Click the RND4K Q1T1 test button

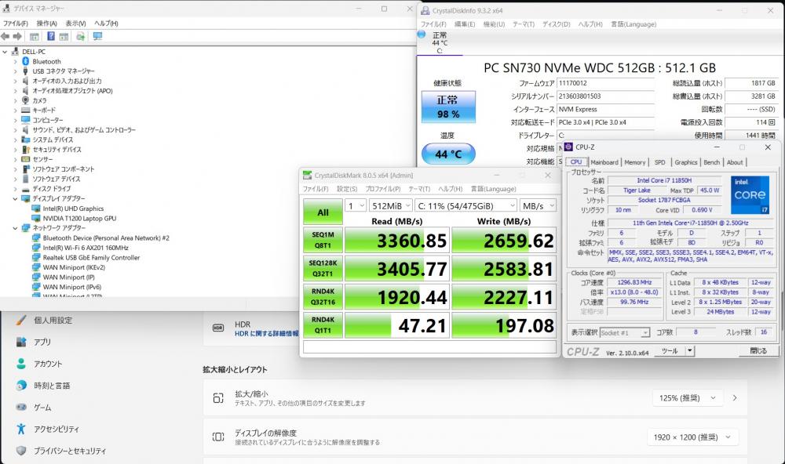pyautogui.click(x=323, y=325)
